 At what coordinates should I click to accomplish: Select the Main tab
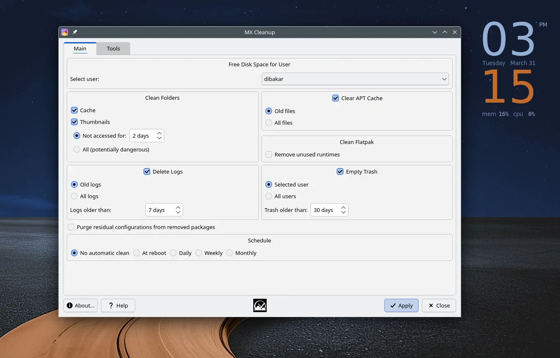(x=80, y=48)
